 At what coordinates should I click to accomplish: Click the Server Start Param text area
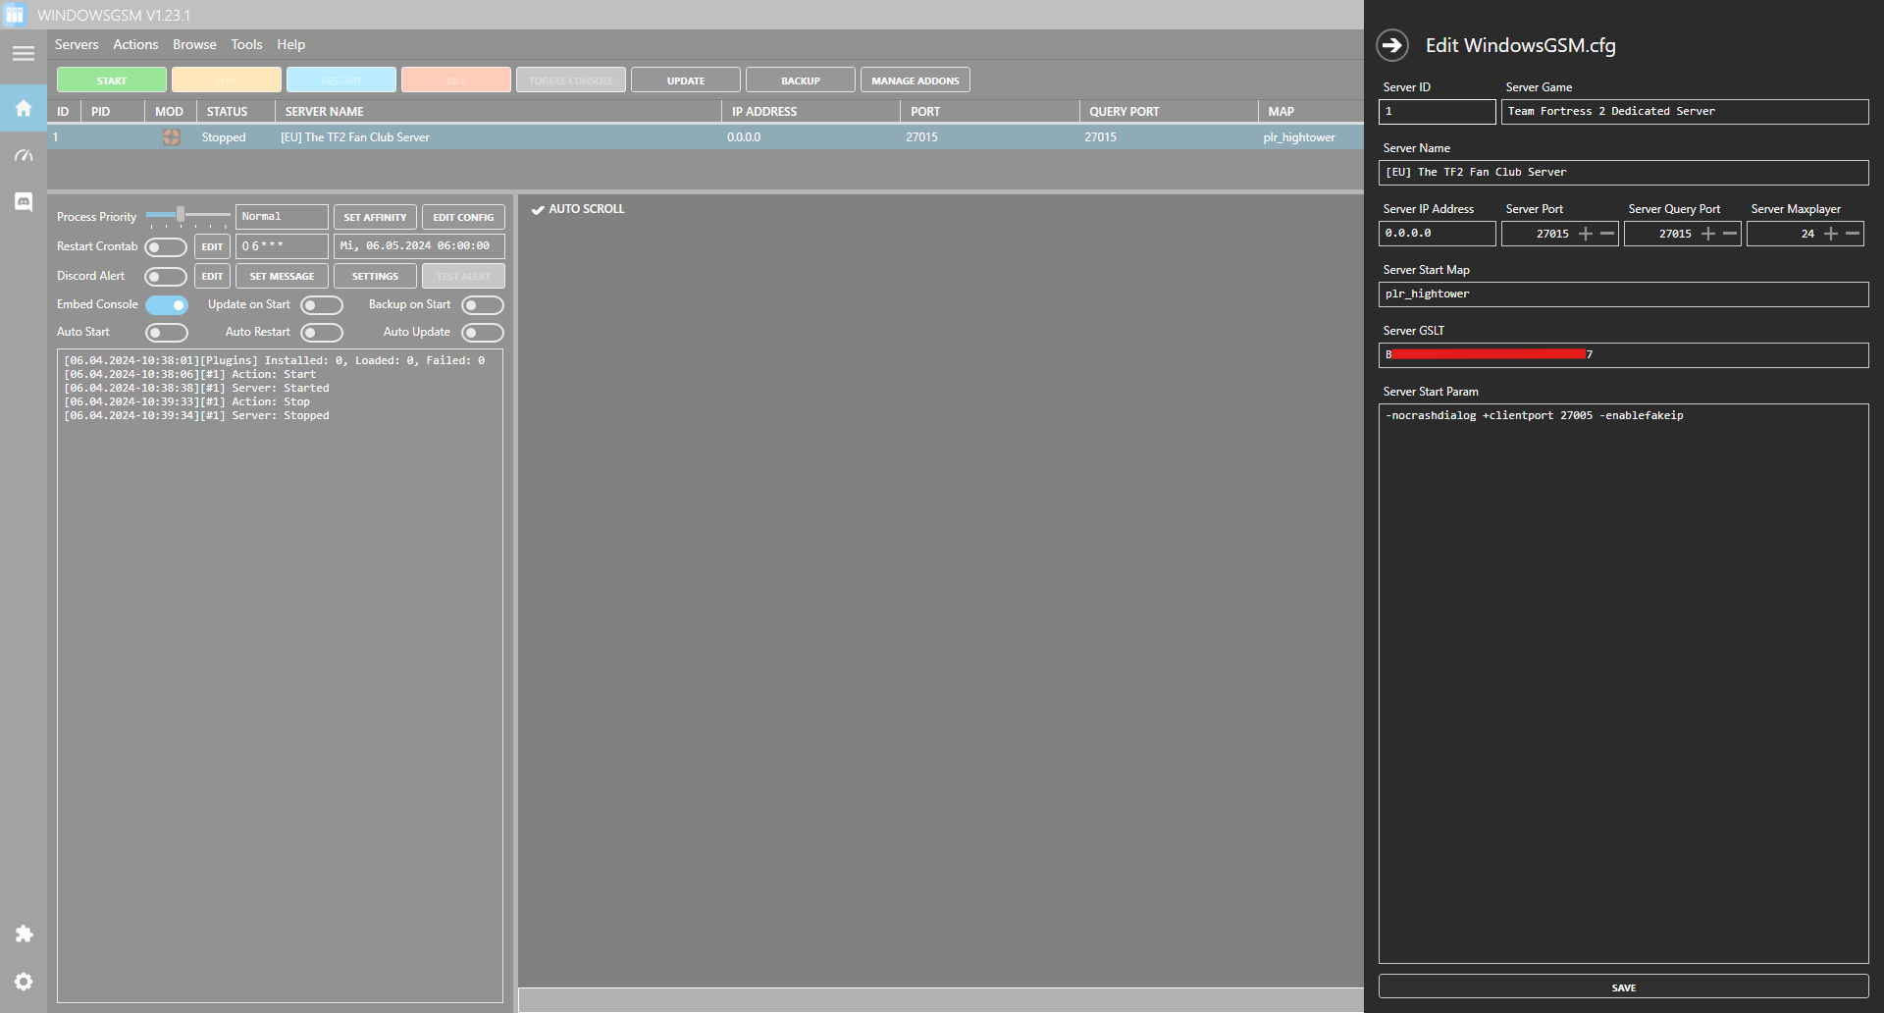coord(1624,683)
